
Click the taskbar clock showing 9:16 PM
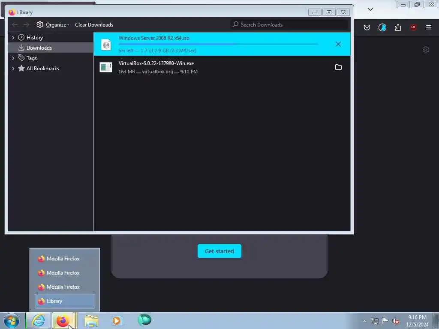[417, 321]
